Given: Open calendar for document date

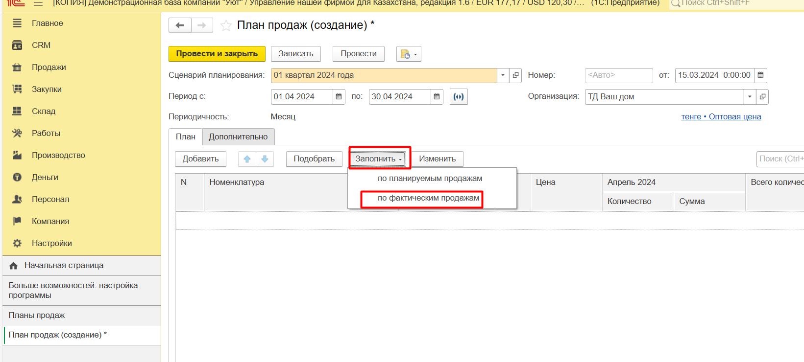Looking at the screenshot, I should (760, 75).
